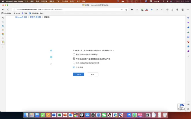The width and height of the screenshot is (191, 119).
Task: Open the user profile avatar
Action: tap(183, 10)
